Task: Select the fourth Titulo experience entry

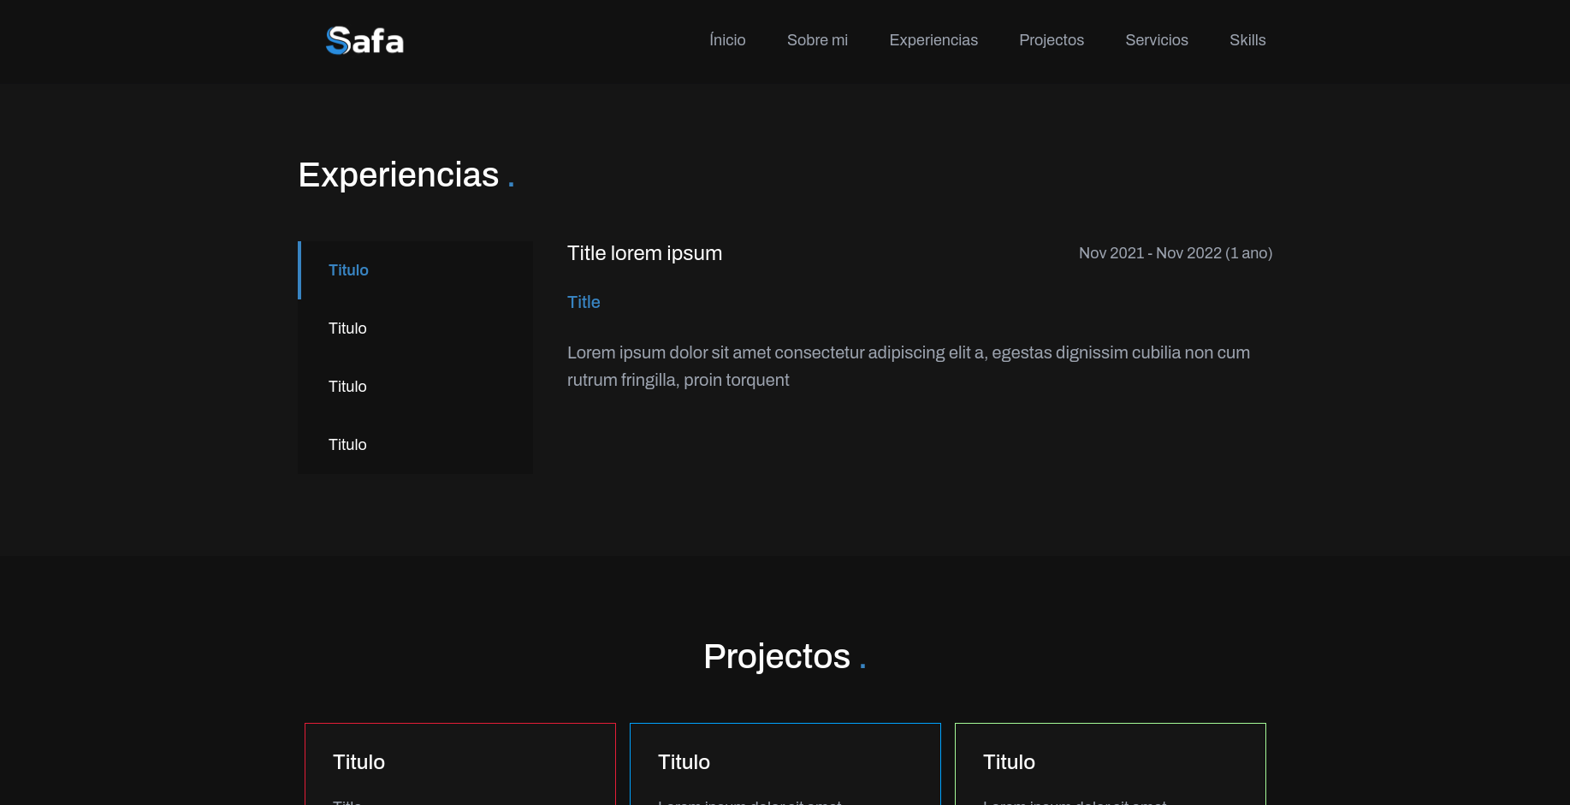Action: [x=347, y=444]
